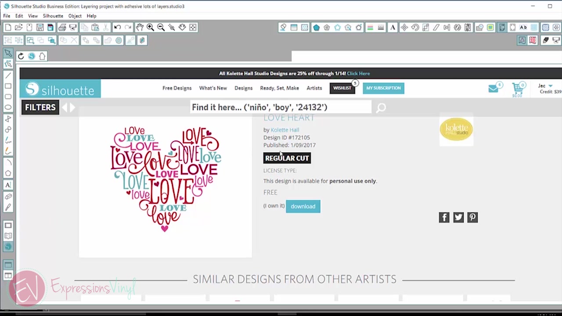Select the arrow Select tool in left toolbar

click(8, 53)
